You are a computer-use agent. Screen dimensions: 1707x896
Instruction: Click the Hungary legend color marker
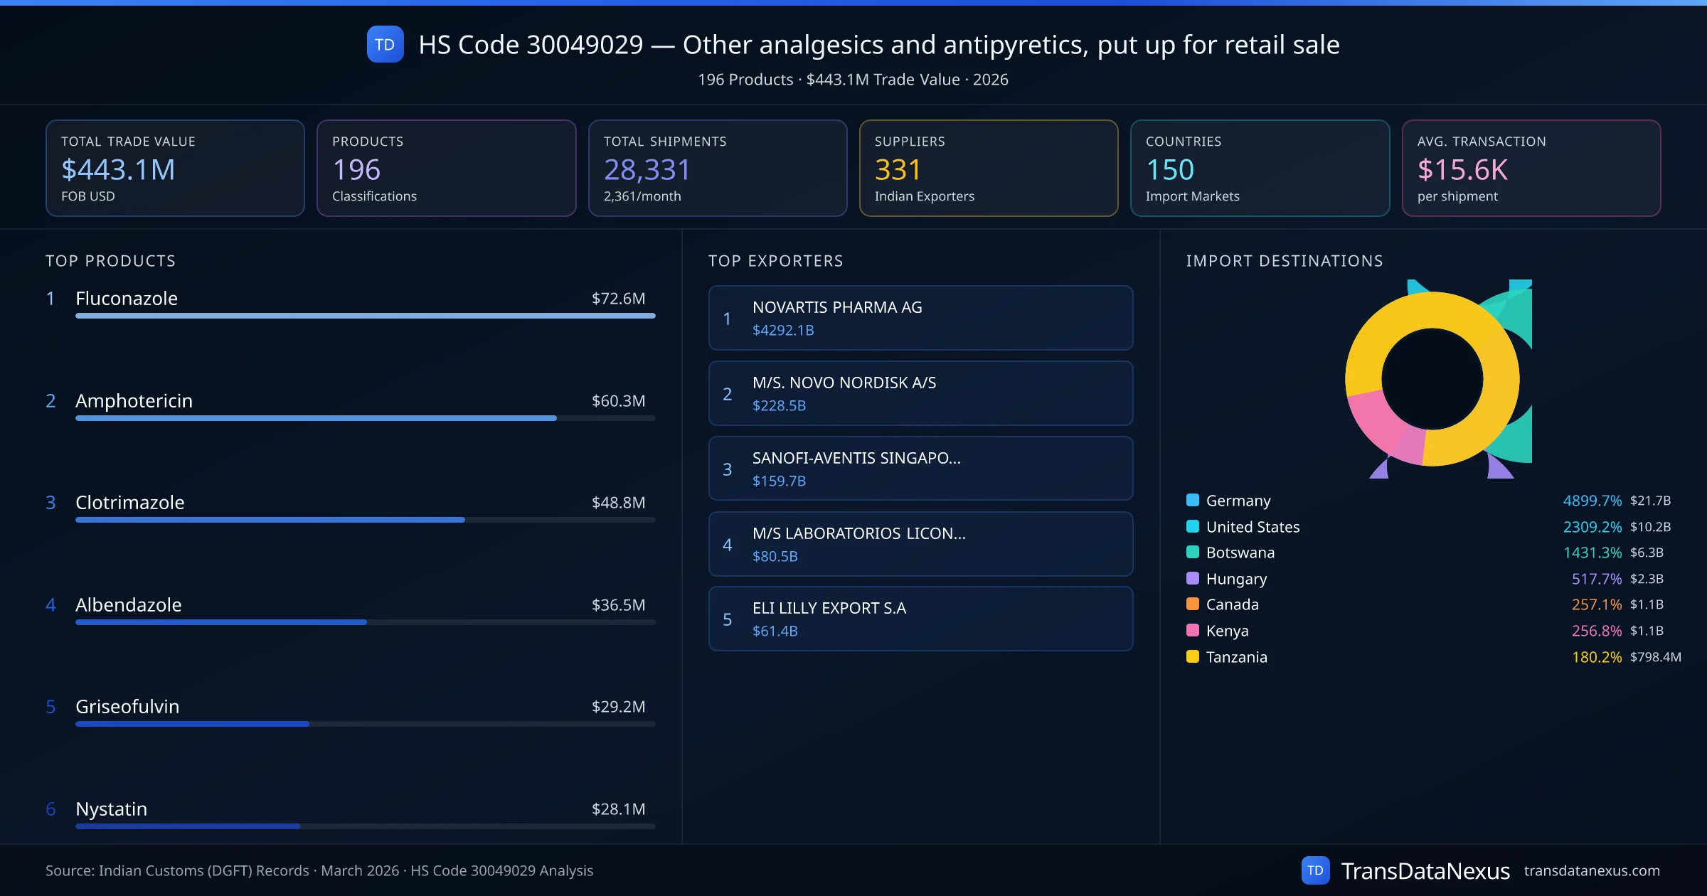pos(1192,579)
